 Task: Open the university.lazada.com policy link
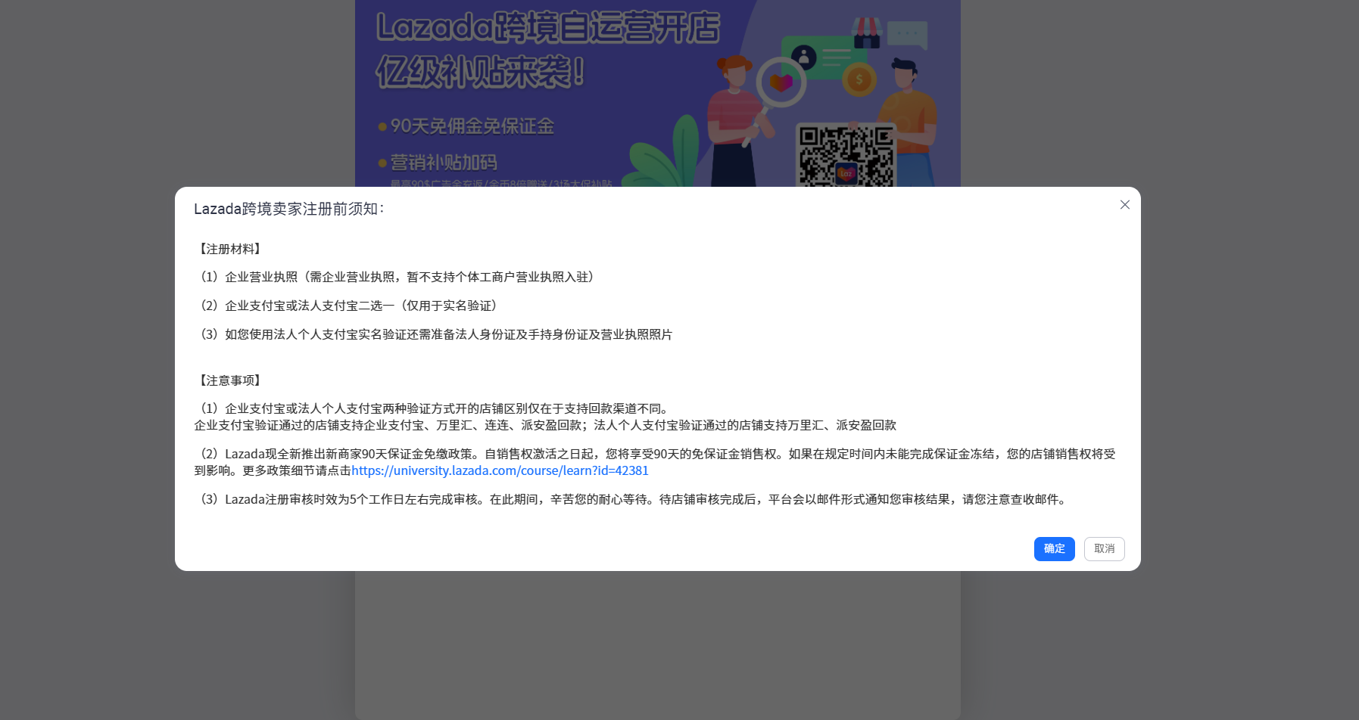point(500,470)
